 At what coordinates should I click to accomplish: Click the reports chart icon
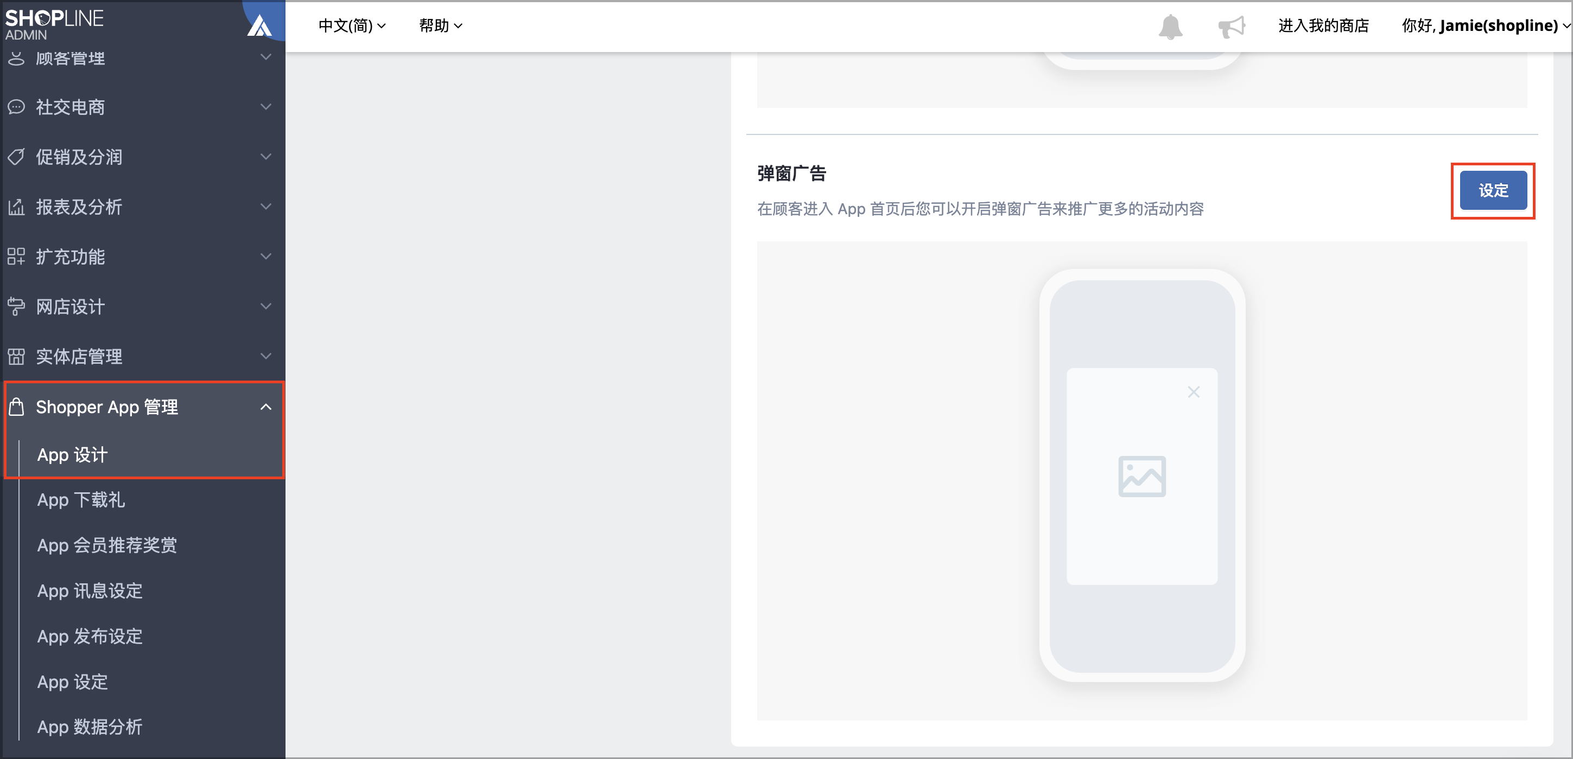point(16,207)
